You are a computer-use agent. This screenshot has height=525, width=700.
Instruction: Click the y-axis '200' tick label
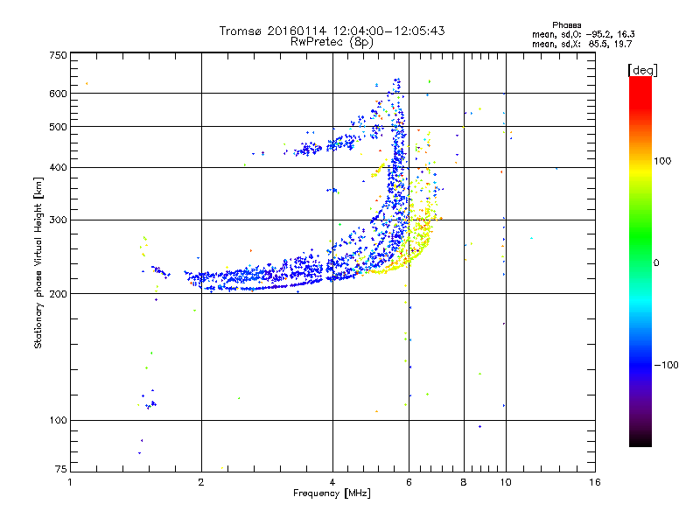pos(58,294)
